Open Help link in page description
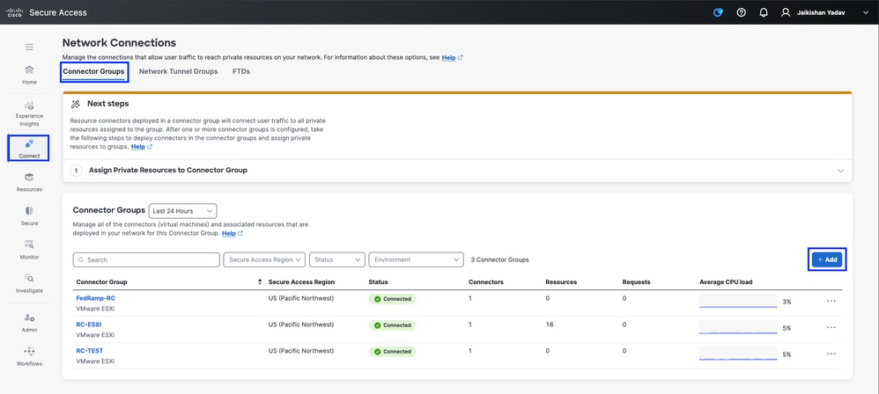 452,58
